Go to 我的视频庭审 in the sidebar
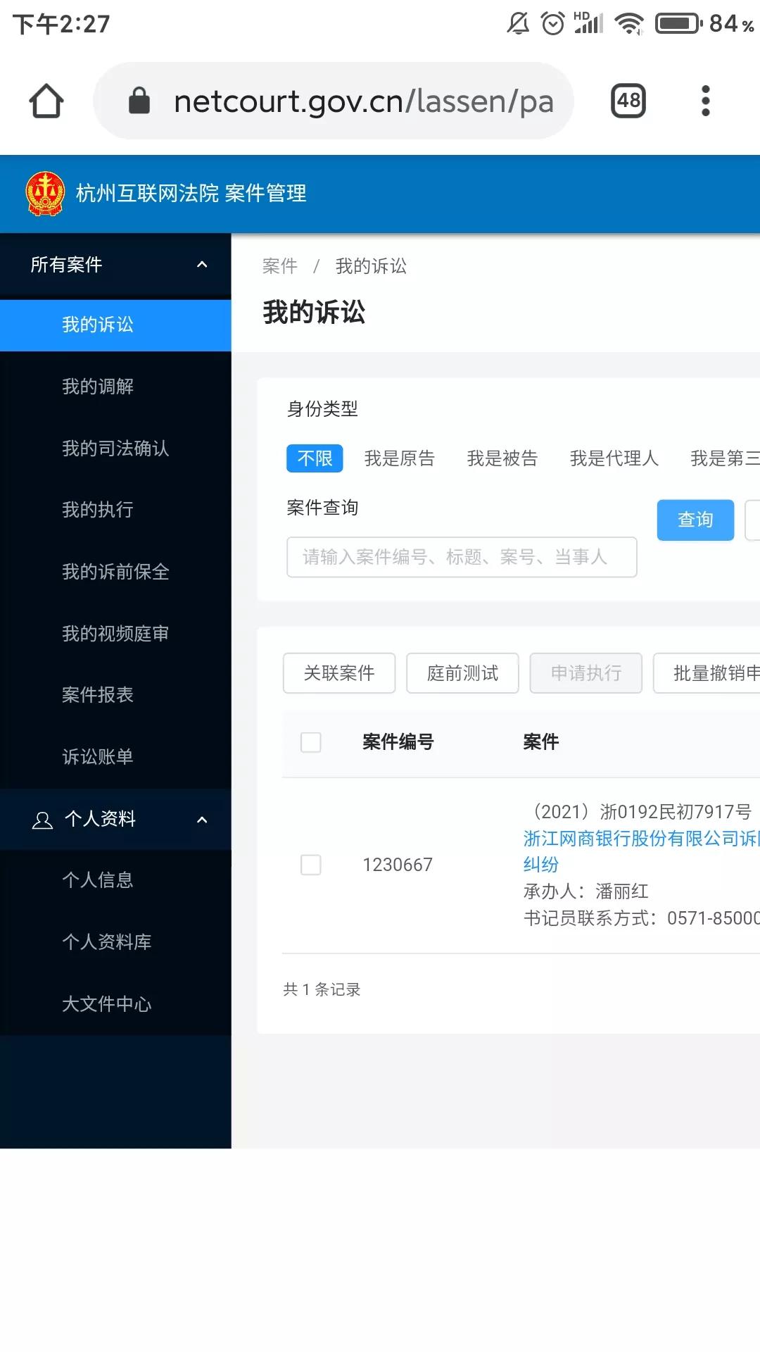Viewport: 760px width, 1352px height. (x=115, y=634)
